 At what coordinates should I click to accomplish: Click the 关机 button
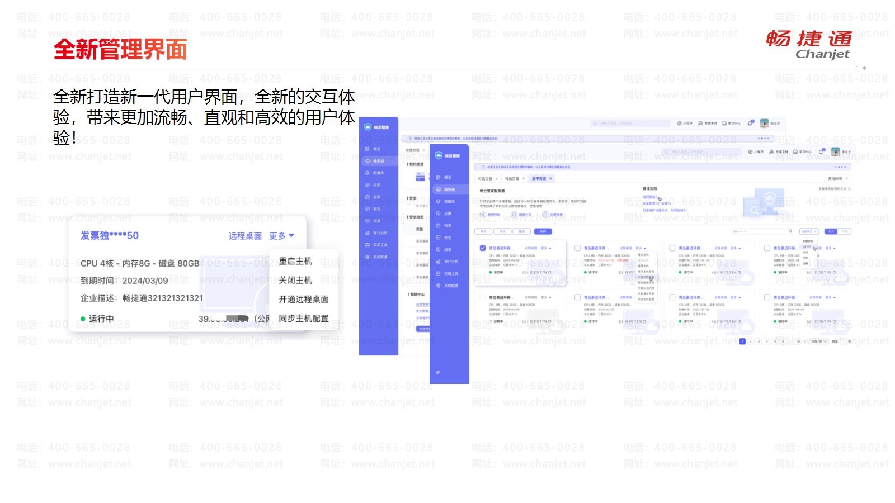click(x=502, y=231)
